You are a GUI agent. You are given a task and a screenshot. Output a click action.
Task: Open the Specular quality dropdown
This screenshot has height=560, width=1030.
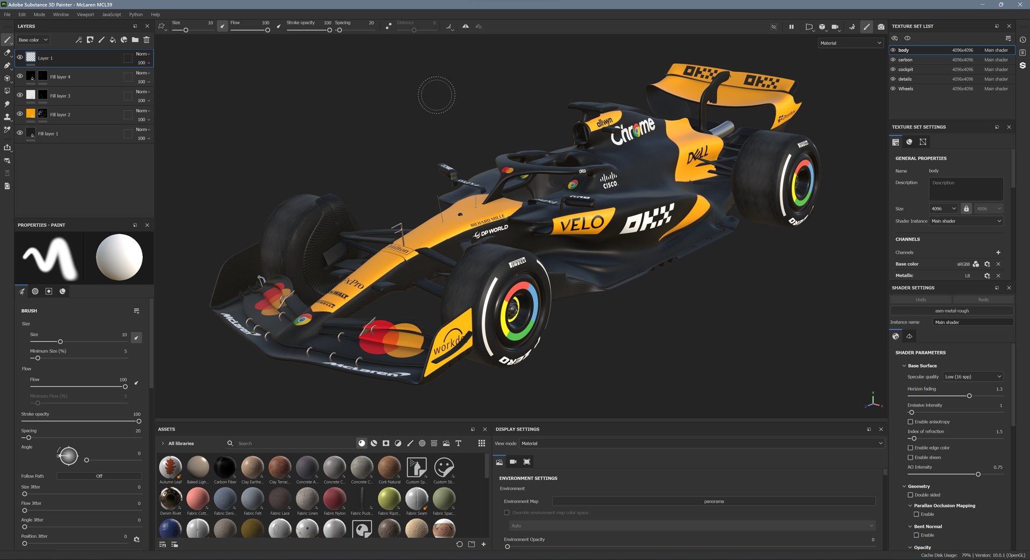click(x=973, y=377)
